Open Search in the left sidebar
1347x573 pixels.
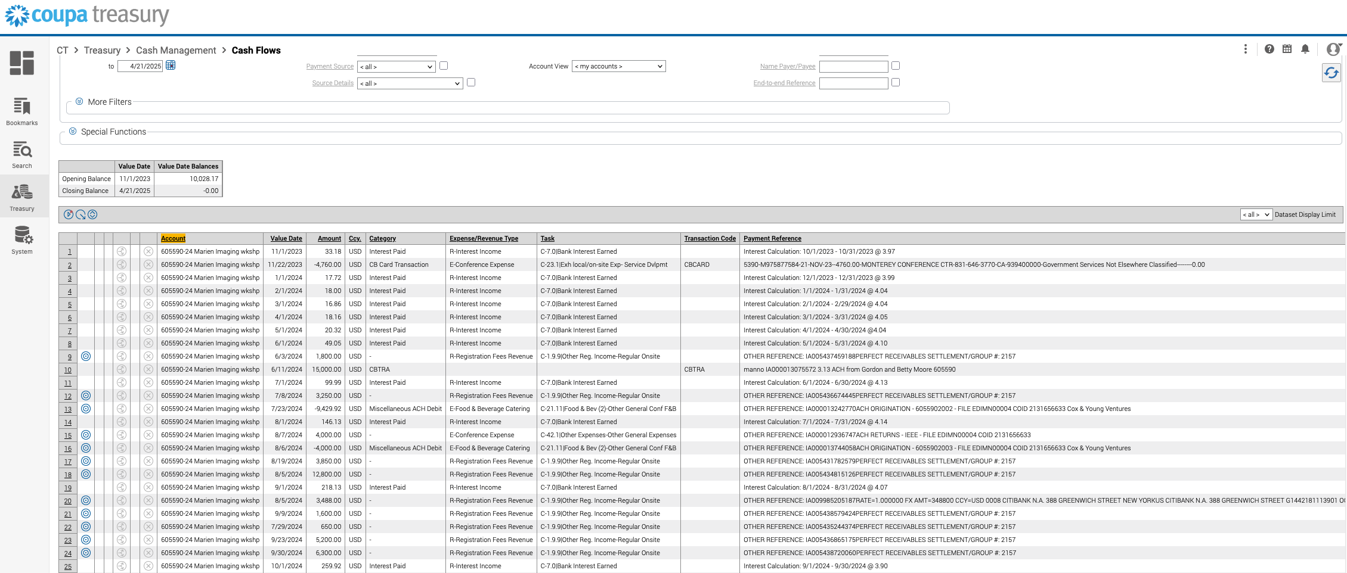tap(22, 155)
